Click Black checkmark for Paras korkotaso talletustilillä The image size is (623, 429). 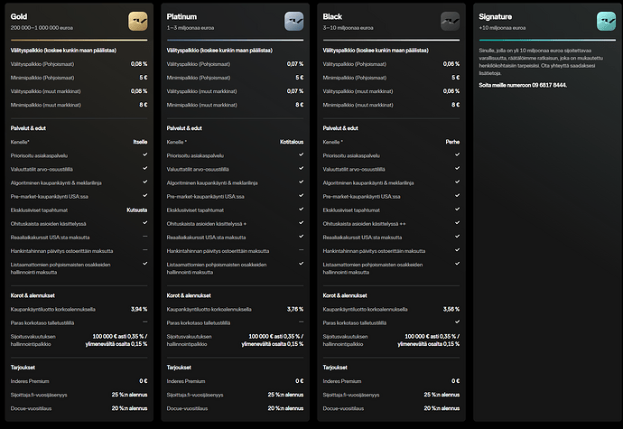(x=457, y=322)
